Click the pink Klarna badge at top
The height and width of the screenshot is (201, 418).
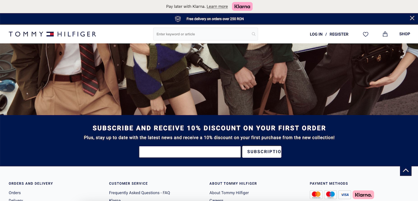click(x=242, y=7)
